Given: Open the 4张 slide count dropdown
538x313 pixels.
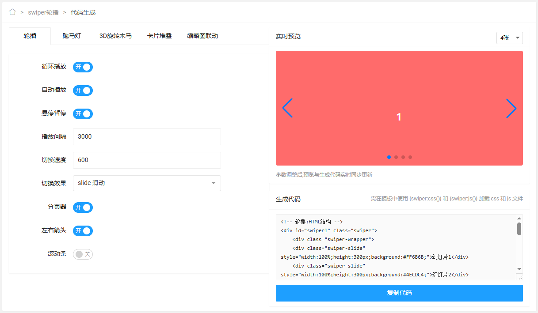Looking at the screenshot, I should pyautogui.click(x=510, y=38).
